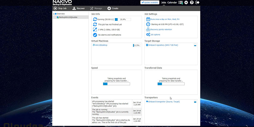The width and height of the screenshot is (254, 127).
Task: Click the NAKIVO Backup & Replication logo
Action: 62,3
